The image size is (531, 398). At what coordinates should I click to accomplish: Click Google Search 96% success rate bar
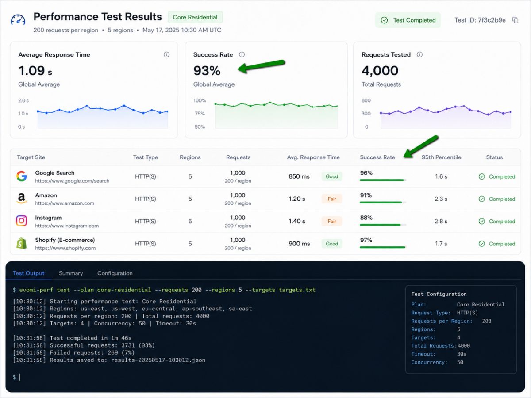pyautogui.click(x=383, y=180)
